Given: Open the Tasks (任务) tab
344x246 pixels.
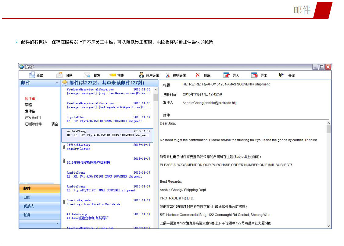Looking at the screenshot, I should [27, 215].
